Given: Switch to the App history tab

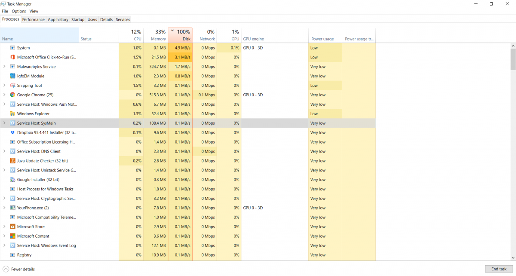Looking at the screenshot, I should (x=58, y=19).
